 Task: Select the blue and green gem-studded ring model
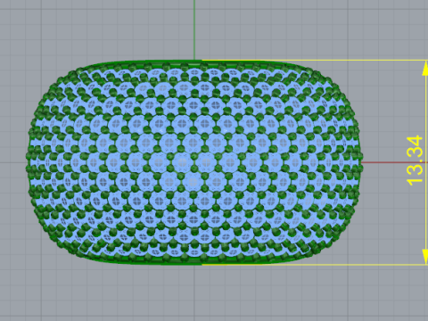(x=194, y=162)
